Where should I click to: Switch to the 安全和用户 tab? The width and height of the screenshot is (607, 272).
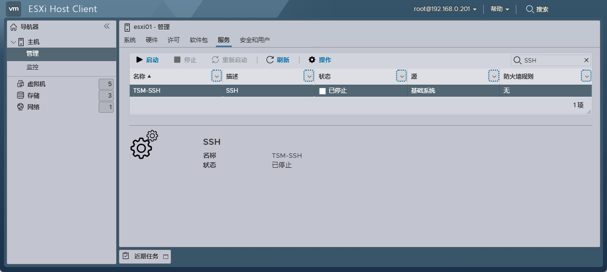[254, 40]
